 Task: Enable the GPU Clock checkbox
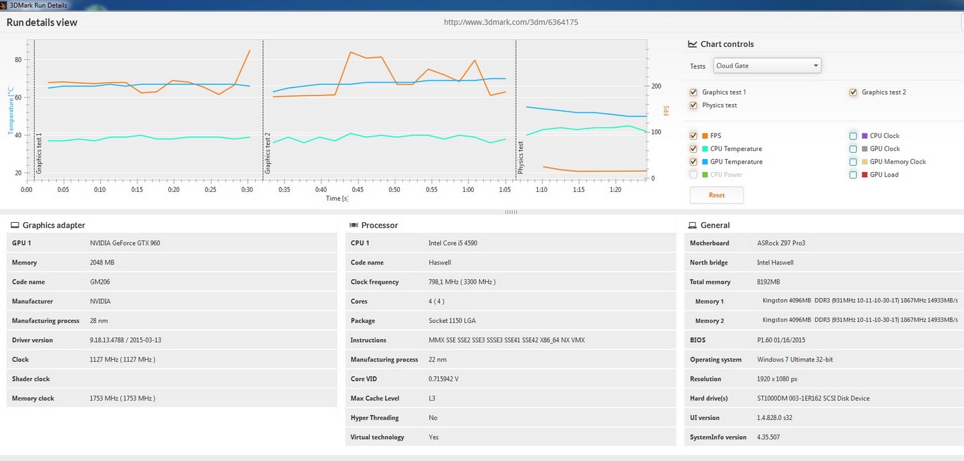tap(853, 149)
